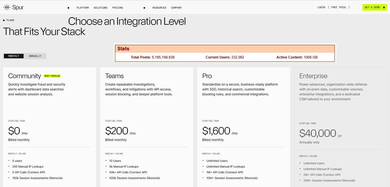Viewport: 390px width, 187px height.
Task: Click the 'Choose an Integration Level' heading
Action: tap(127, 21)
